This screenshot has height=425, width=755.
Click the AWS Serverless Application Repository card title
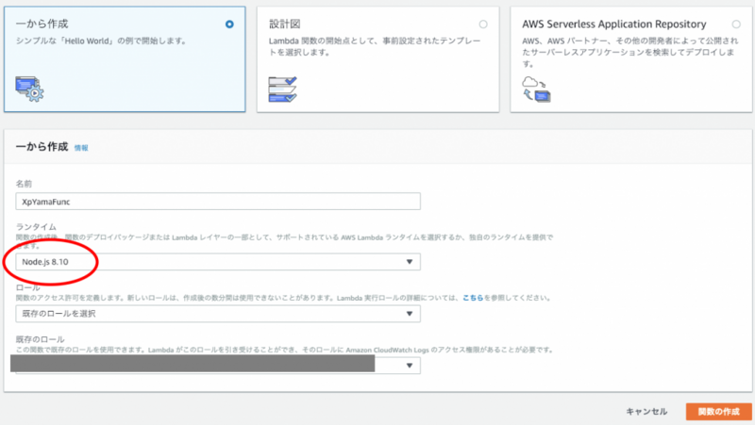[x=614, y=25]
